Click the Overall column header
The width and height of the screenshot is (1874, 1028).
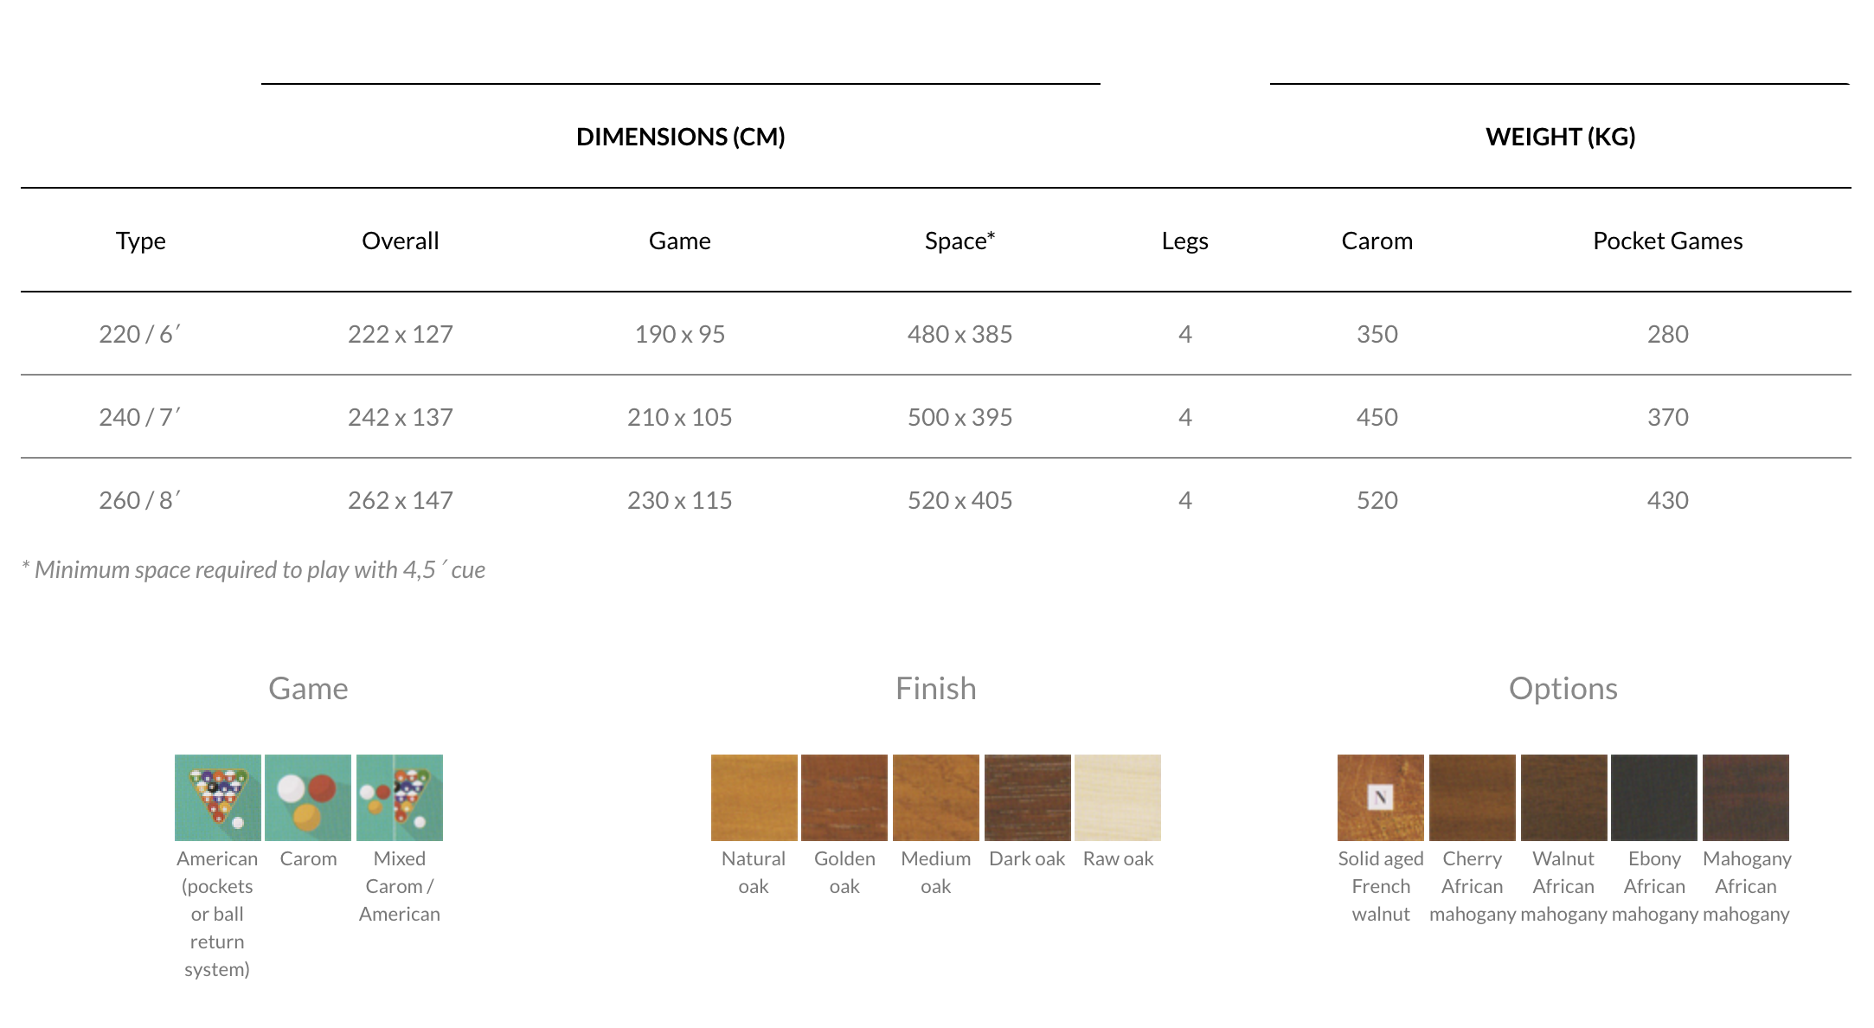pos(400,241)
